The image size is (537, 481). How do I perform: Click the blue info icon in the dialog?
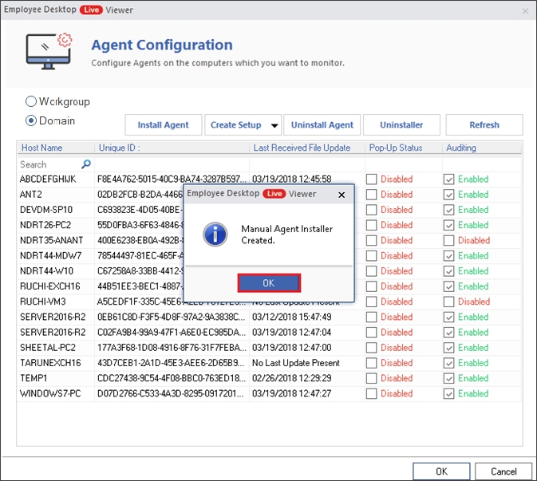coord(215,234)
